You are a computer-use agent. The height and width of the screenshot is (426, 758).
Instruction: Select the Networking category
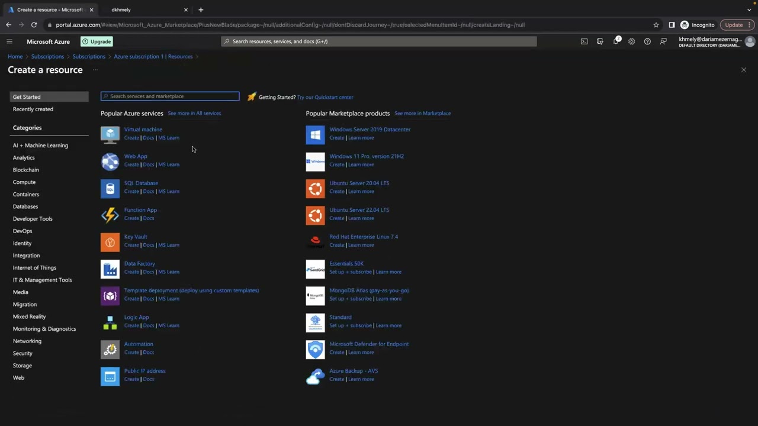tap(27, 341)
